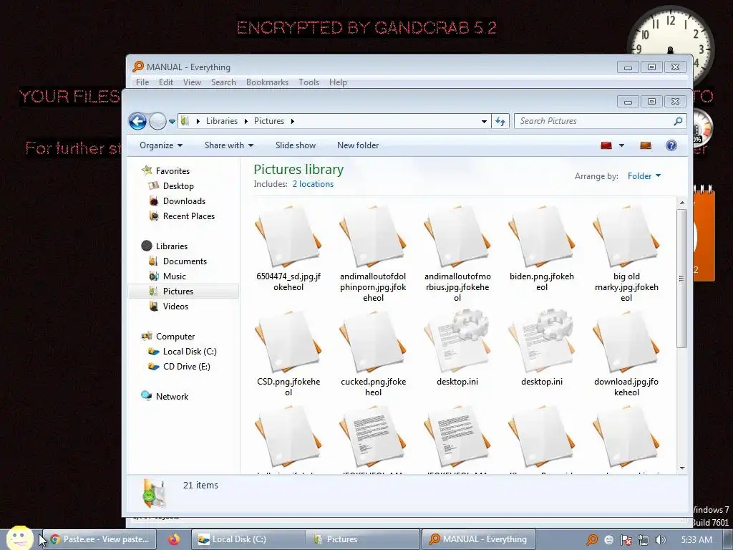Open the Tools menu in Everything window
This screenshot has height=550, width=733.
(x=309, y=82)
